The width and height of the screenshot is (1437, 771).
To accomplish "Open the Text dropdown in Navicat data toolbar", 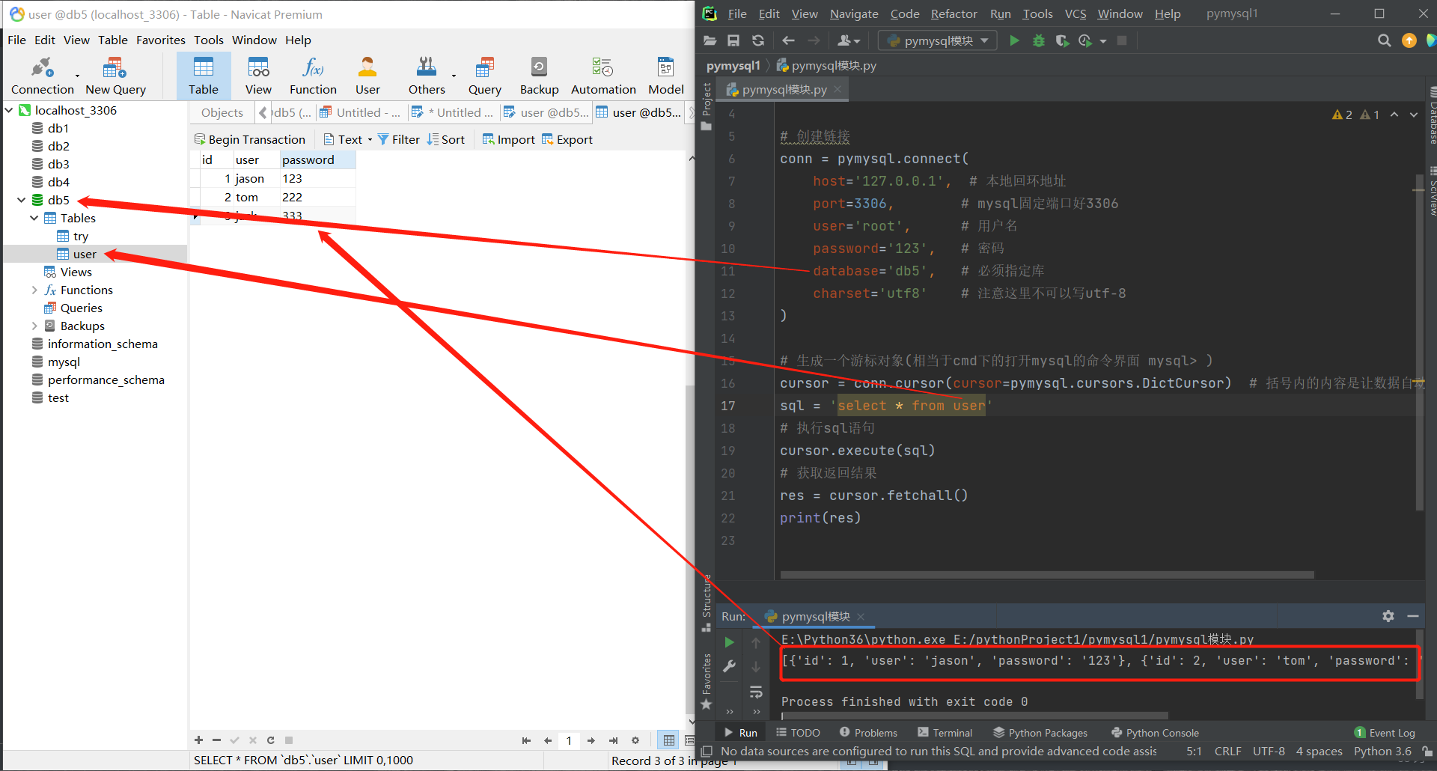I will click(x=349, y=139).
